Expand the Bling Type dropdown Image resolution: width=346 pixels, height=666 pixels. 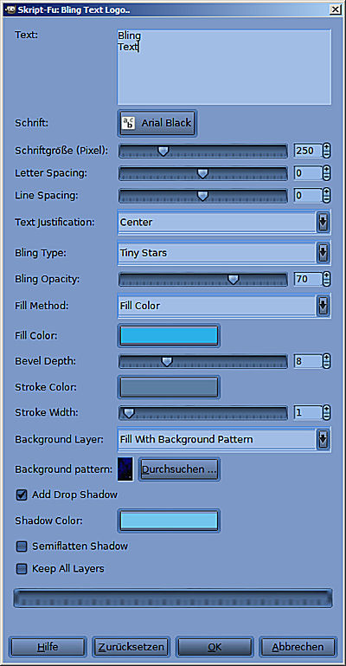tap(224, 253)
